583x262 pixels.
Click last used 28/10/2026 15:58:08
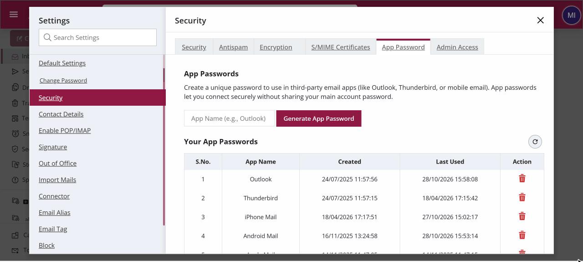click(450, 179)
